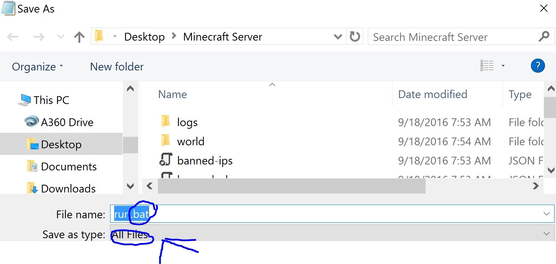Click the horizontal scrollbar in file list
The height and width of the screenshot is (264, 556).
291,186
